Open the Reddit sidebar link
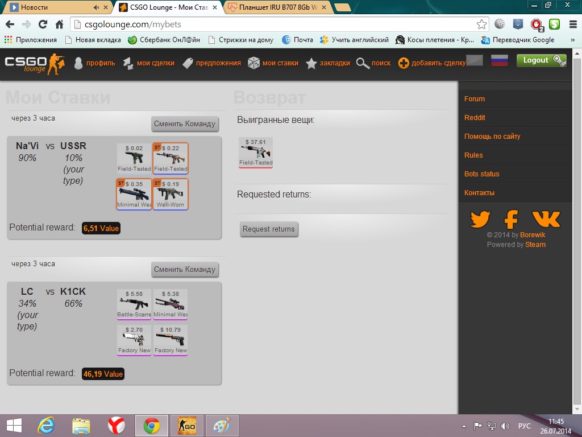 [x=475, y=118]
